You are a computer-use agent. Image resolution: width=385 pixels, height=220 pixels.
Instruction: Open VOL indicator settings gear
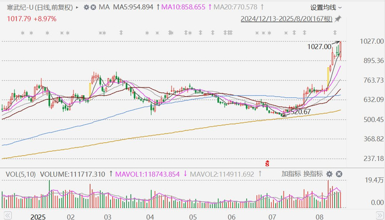click(x=329, y=174)
